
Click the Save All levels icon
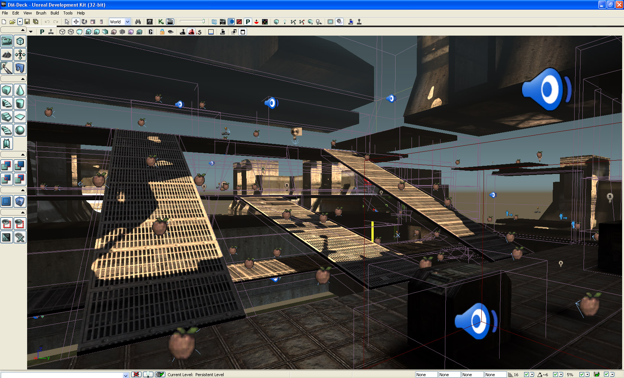36,22
